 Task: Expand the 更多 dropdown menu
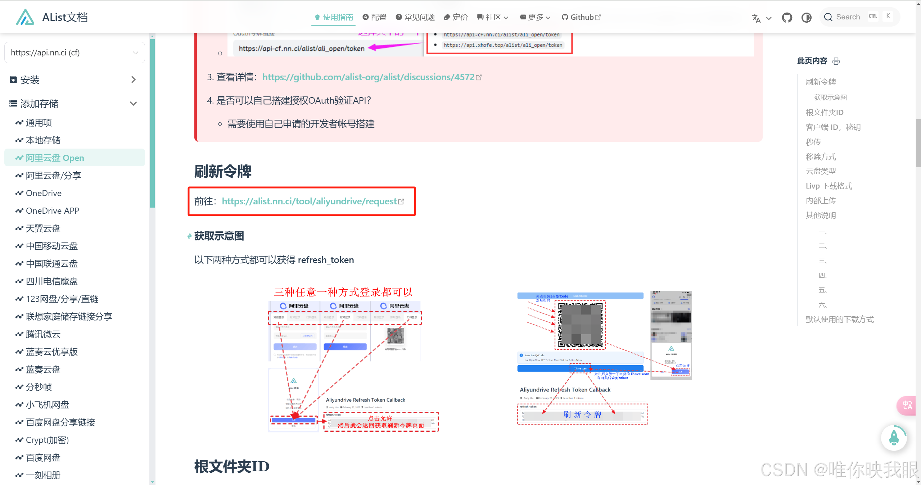tap(535, 17)
